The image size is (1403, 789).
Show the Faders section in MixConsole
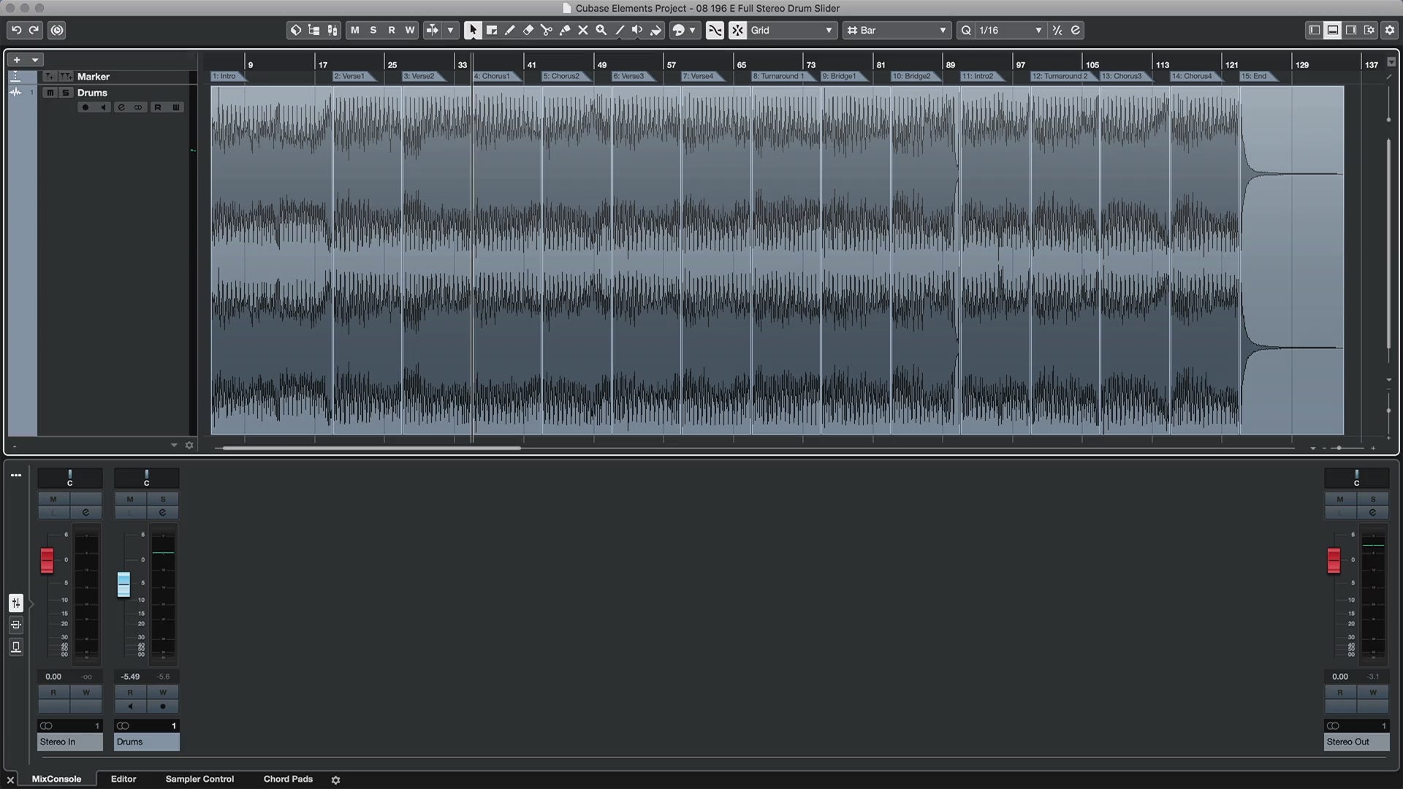tap(16, 603)
